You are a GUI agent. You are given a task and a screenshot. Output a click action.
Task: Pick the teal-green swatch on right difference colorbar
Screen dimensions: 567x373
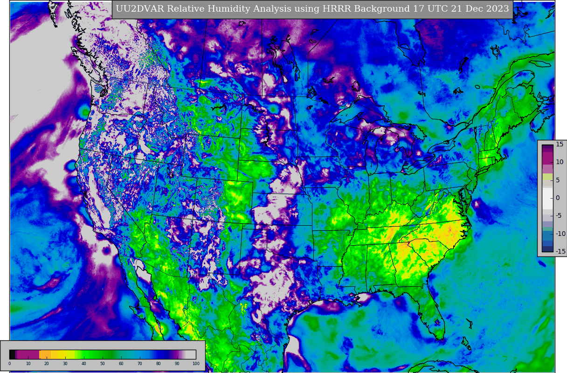pyautogui.click(x=547, y=229)
